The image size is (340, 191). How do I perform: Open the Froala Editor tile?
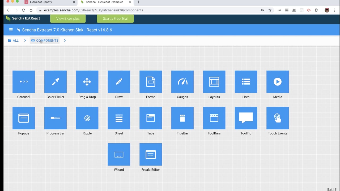(x=151, y=154)
